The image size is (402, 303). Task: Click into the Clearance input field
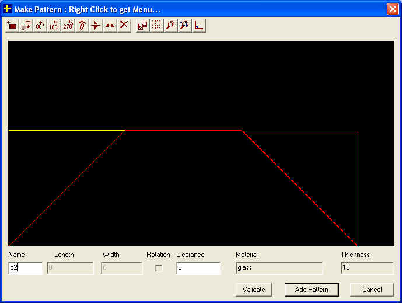click(x=198, y=268)
